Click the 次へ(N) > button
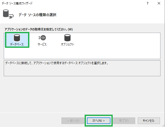Image resolution: width=165 pixels, height=127 pixels. pos(99,121)
